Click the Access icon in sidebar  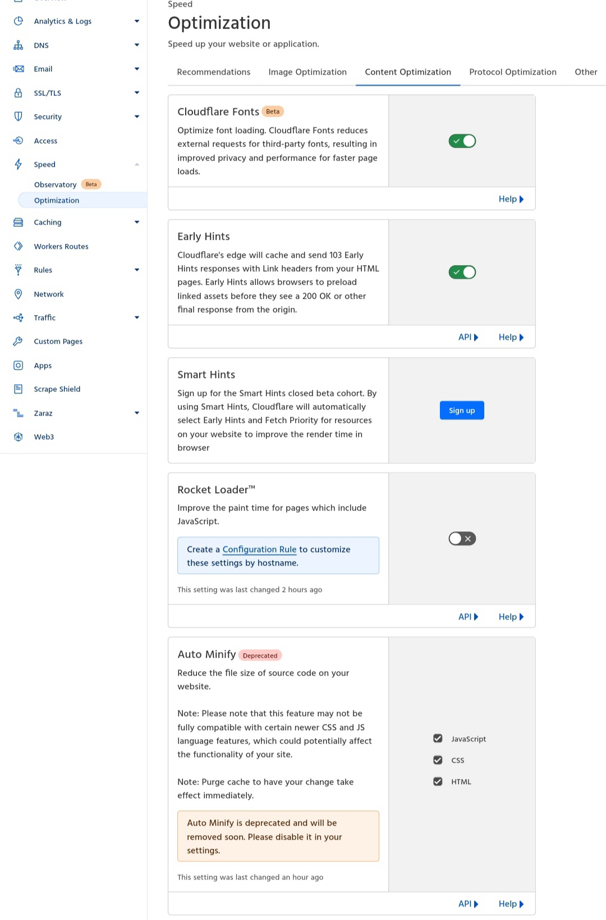pos(19,140)
